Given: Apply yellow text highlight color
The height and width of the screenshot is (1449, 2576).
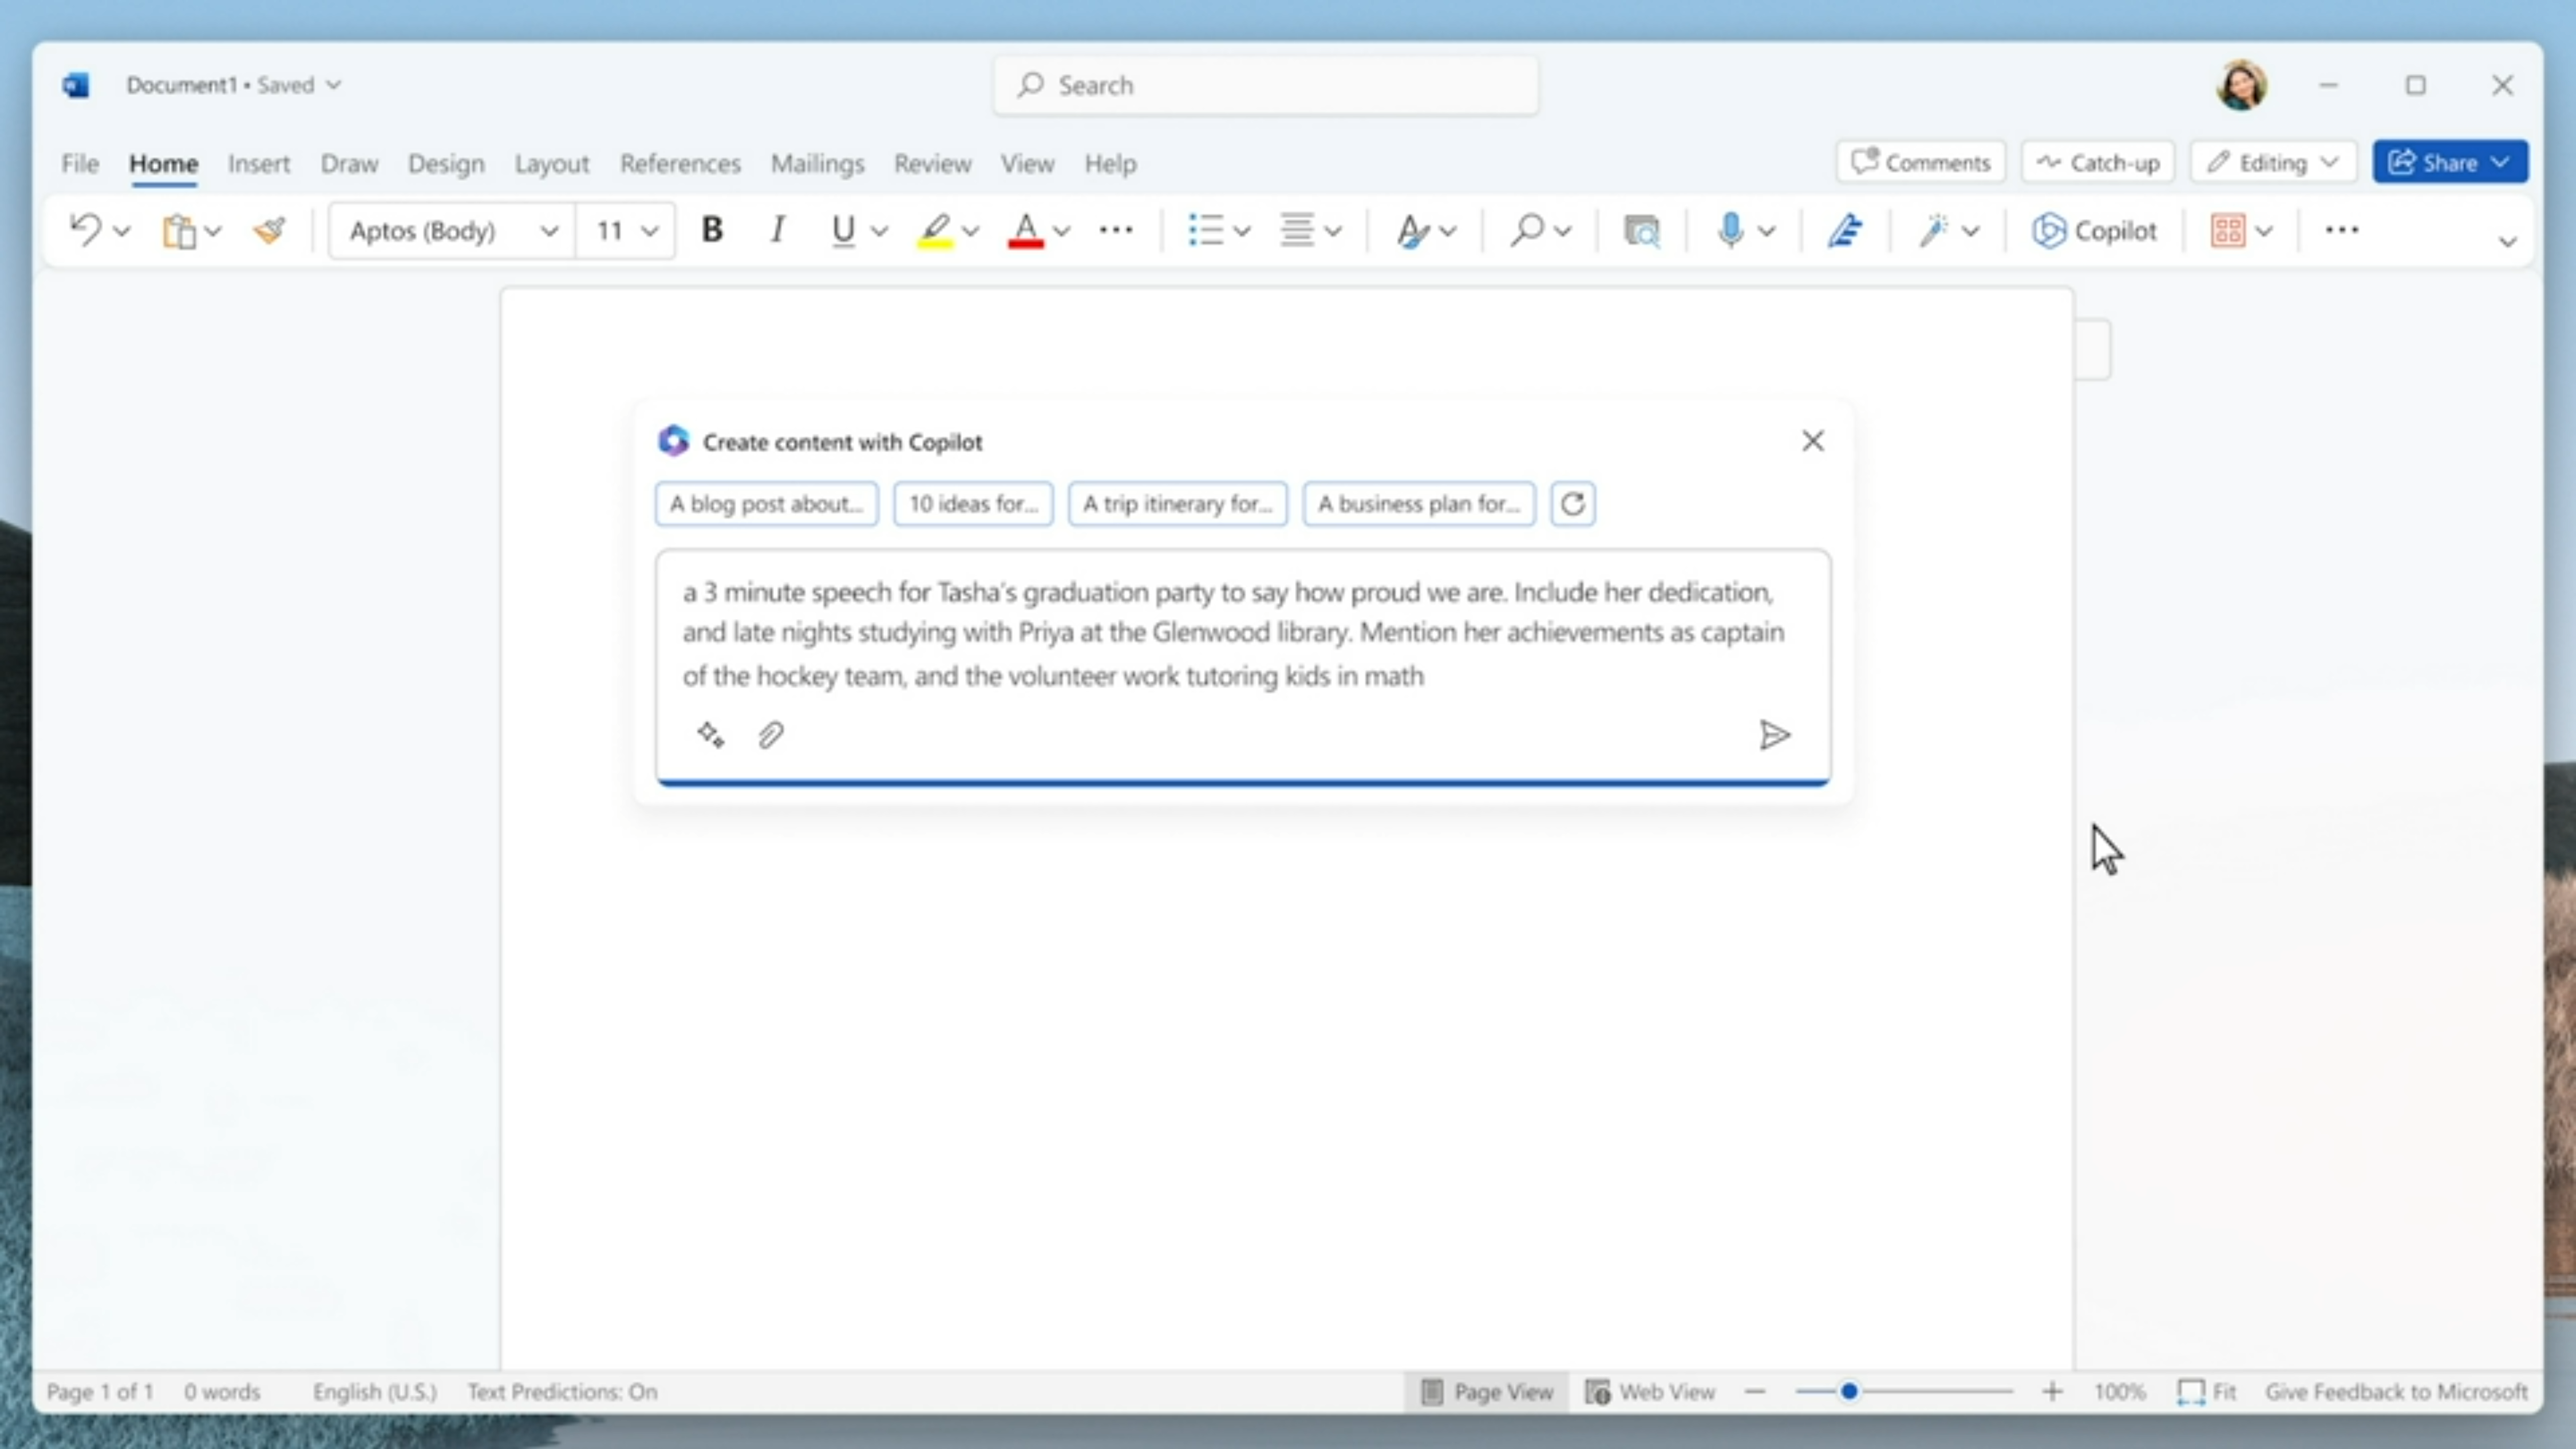Looking at the screenshot, I should (x=935, y=231).
